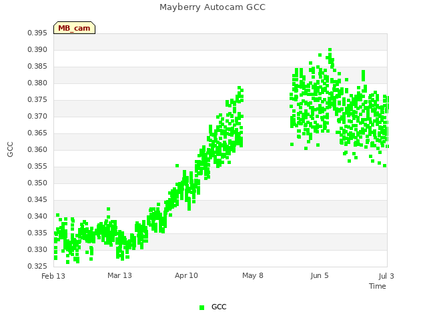Screen dimensions: 427x320
Task: Click the 0.375 y-axis value
Action: (37, 99)
